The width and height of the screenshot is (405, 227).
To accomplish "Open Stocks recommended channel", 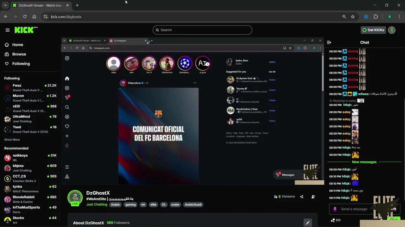I will 31,220.
